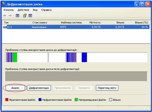Sort by the Стан сеансу column header

pos(44,22)
